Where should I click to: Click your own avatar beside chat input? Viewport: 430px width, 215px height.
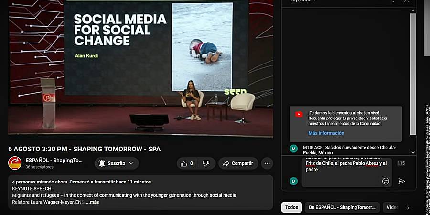click(294, 181)
